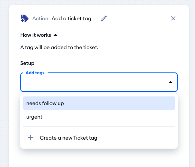Click the ticket tag action icon
The width and height of the screenshot is (195, 167).
tap(25, 18)
